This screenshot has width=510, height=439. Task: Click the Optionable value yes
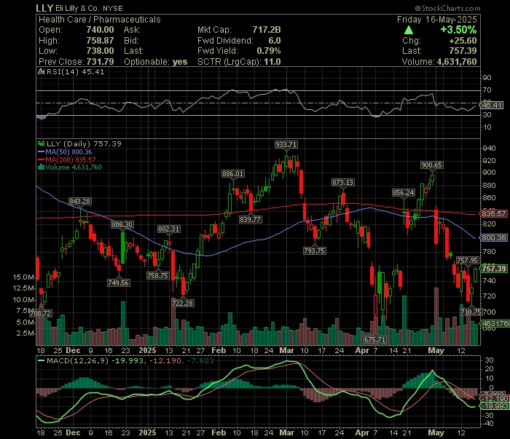coord(180,62)
